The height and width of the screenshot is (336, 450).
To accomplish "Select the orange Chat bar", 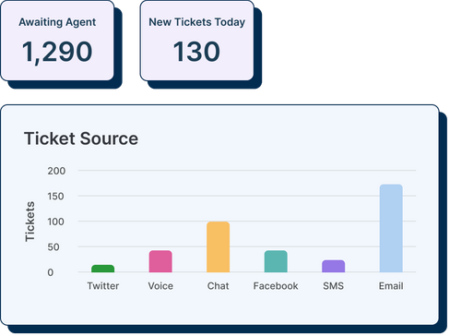I will pyautogui.click(x=218, y=246).
